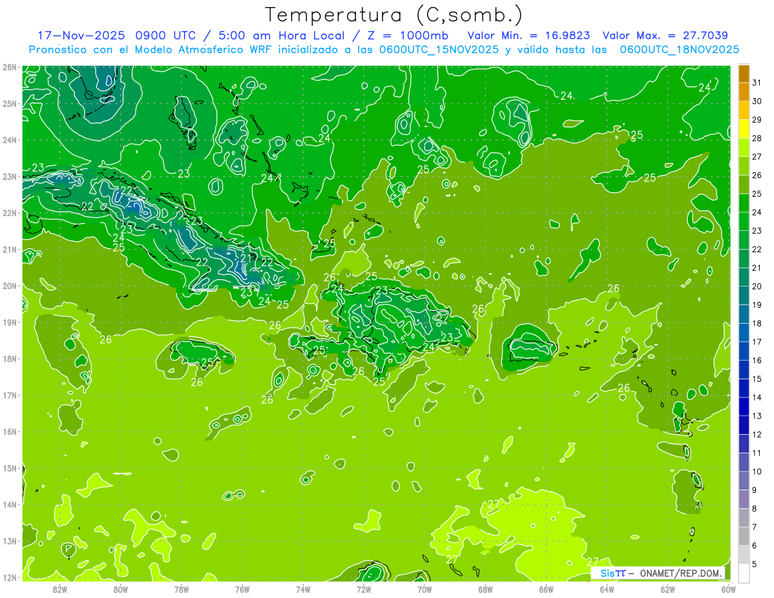Click the '82W' longitude axis label
Image resolution: width=774 pixels, height=598 pixels.
(x=59, y=589)
